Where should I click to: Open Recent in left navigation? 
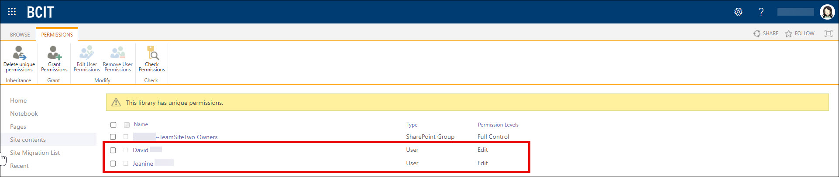coord(19,166)
